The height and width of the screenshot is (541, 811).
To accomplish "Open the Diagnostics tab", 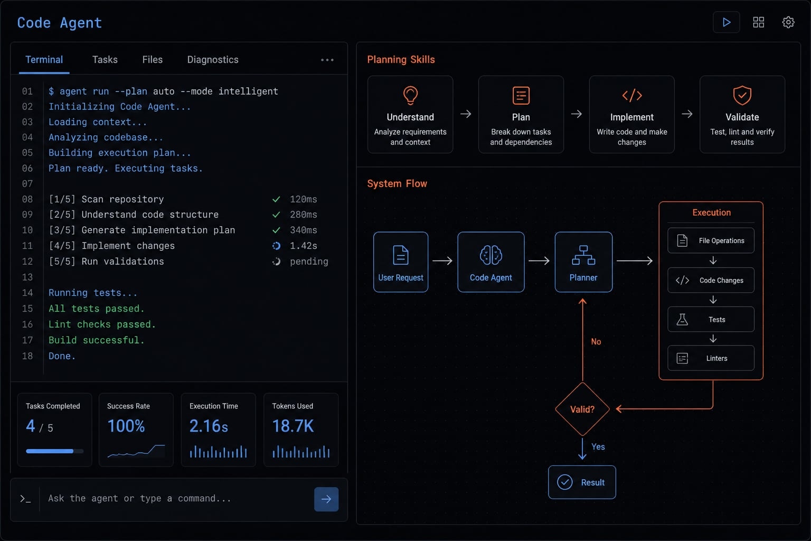I will (x=213, y=60).
